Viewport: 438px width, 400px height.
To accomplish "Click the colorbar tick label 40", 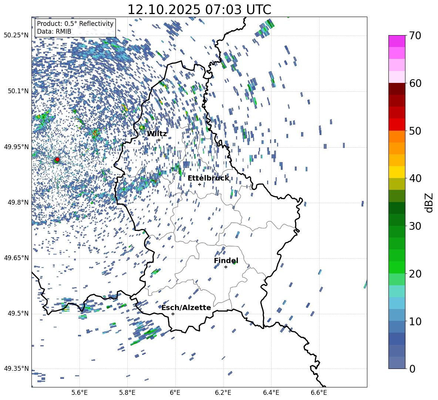I will click(415, 178).
